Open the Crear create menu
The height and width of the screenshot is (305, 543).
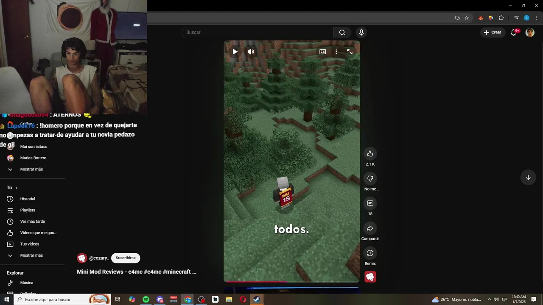492,32
